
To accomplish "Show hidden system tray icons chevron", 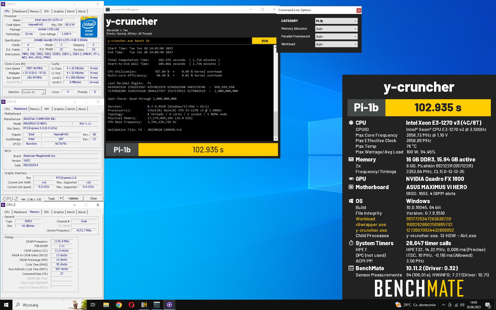I will [443, 305].
